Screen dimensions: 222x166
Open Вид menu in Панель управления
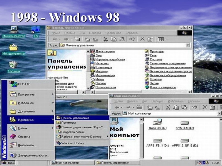[x=82, y=33]
